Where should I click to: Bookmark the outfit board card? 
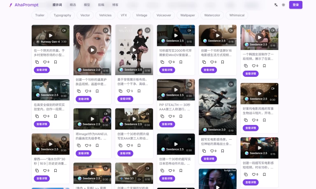coord(139,91)
